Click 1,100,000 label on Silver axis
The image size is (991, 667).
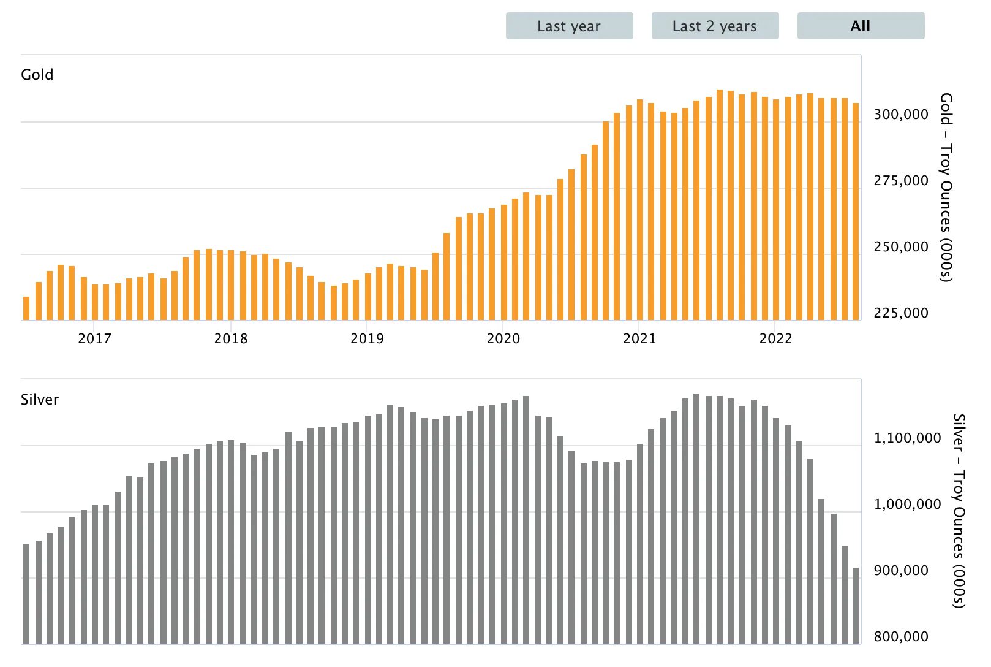tap(907, 438)
